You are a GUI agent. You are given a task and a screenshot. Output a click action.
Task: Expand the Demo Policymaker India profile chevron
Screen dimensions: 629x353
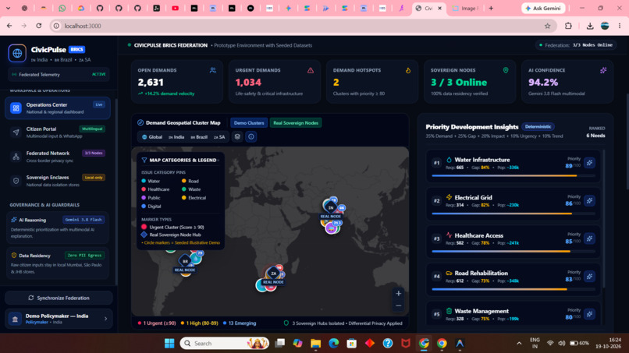pos(106,319)
